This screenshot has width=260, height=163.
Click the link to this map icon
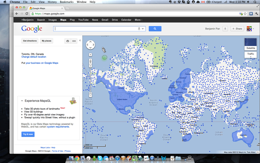tap(74, 41)
